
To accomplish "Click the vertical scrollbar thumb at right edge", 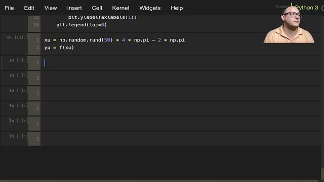I will click(322, 174).
